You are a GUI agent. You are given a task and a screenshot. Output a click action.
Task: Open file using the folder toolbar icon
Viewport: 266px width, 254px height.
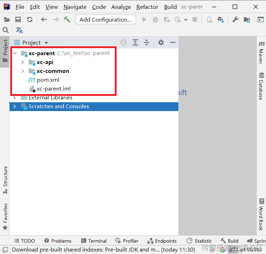(7, 20)
